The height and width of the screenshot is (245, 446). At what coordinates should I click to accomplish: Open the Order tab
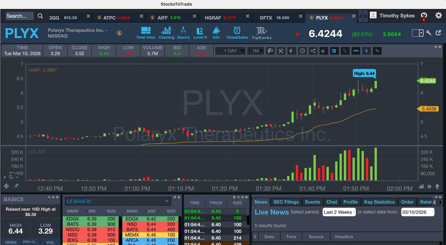pos(407,202)
